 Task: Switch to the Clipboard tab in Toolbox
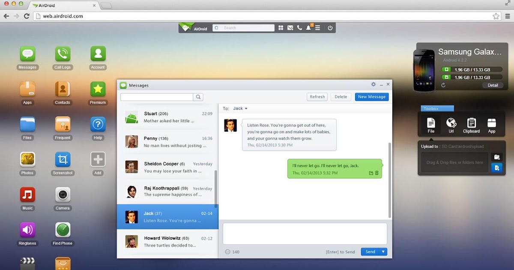(471, 126)
